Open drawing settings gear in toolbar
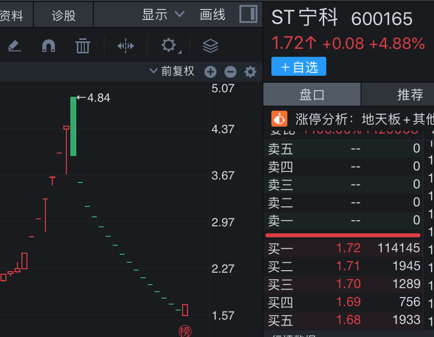434x337 pixels. (x=169, y=46)
